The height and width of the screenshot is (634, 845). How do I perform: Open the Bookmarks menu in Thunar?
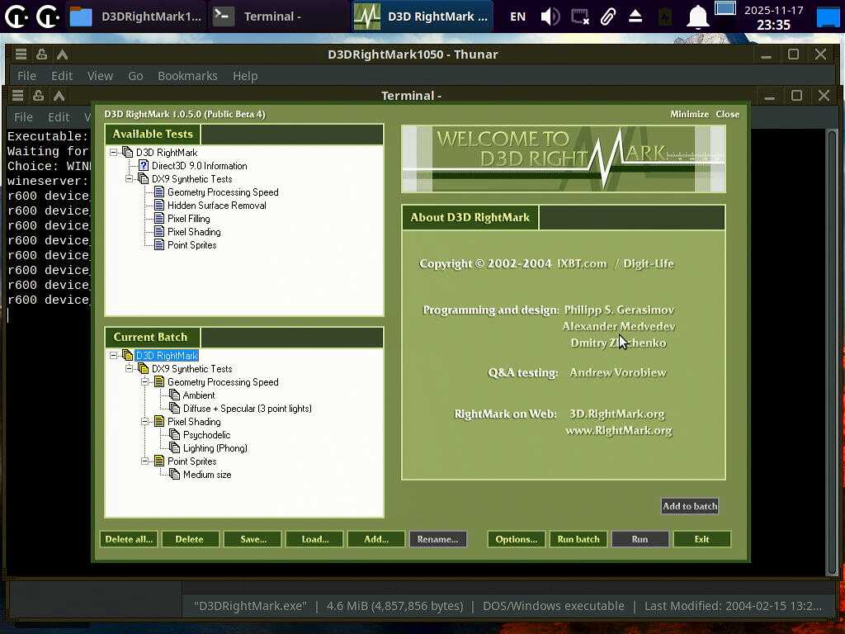[x=187, y=76]
